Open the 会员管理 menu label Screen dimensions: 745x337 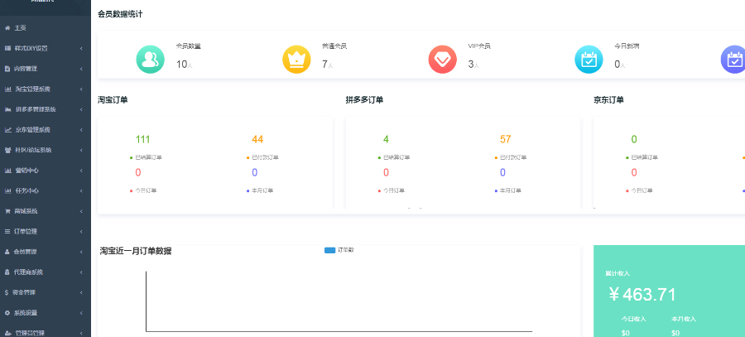(x=25, y=252)
